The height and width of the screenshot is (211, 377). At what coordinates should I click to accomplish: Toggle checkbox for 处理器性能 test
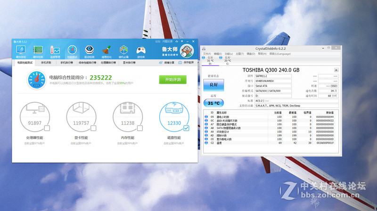click(47, 128)
